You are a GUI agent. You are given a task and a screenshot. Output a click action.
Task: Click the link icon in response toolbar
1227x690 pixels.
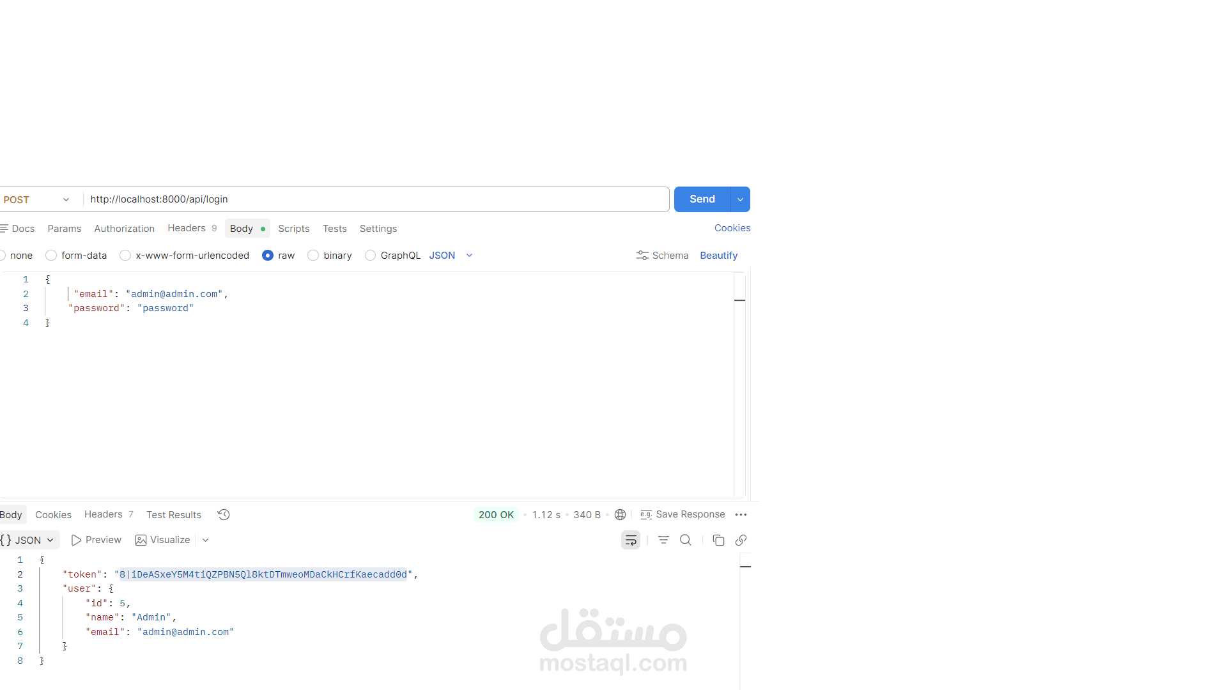[741, 540]
